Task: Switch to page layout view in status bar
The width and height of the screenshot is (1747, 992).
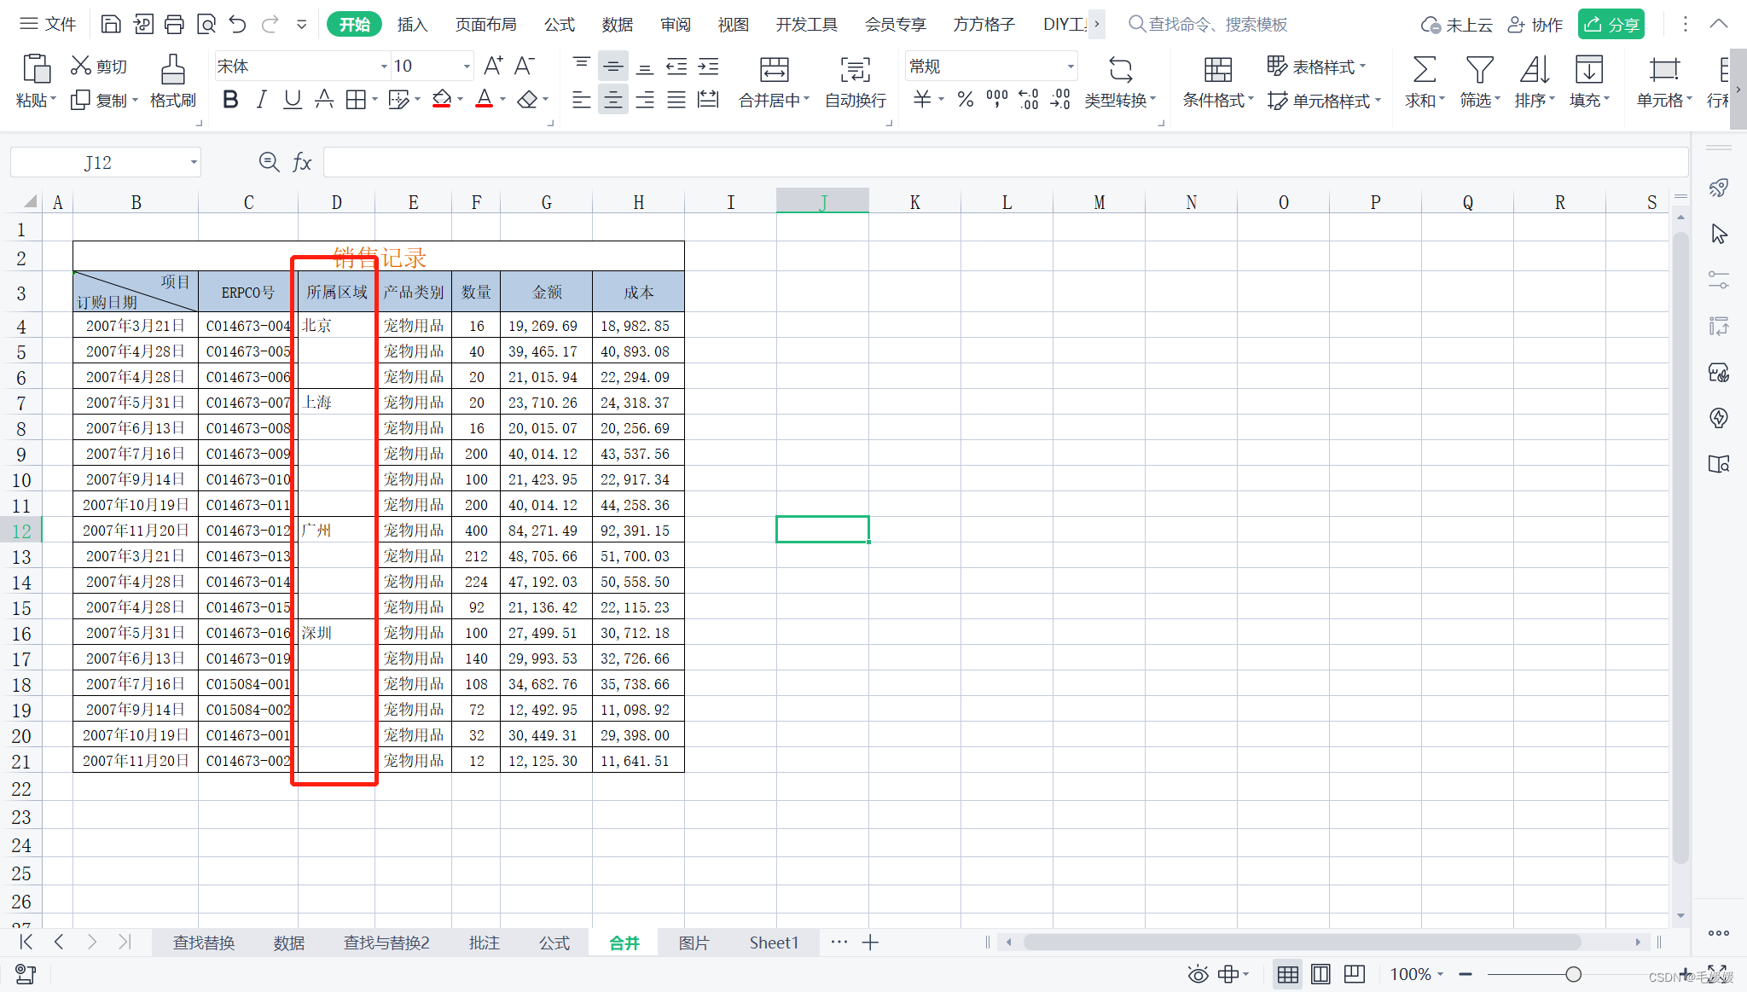Action: point(1320,974)
